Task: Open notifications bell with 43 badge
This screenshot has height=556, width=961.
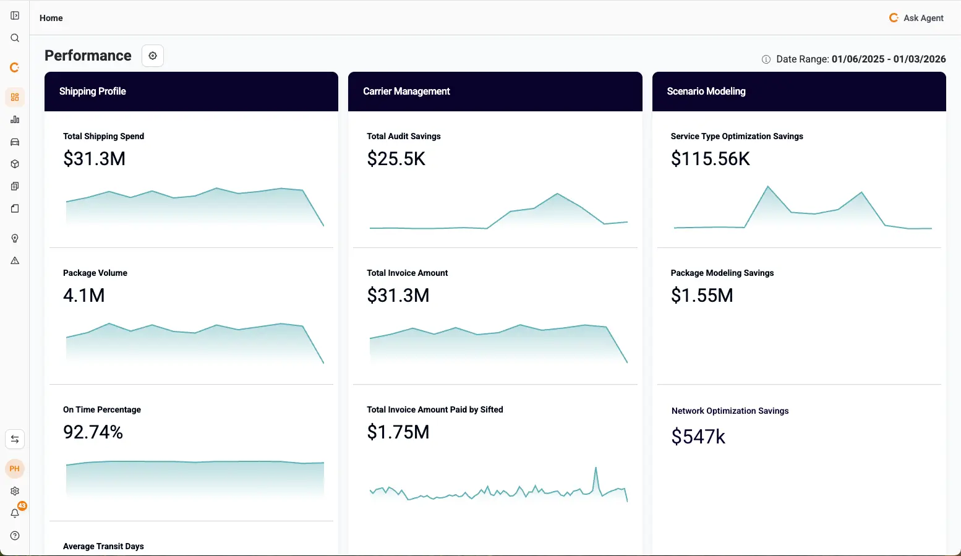Action: click(x=15, y=513)
